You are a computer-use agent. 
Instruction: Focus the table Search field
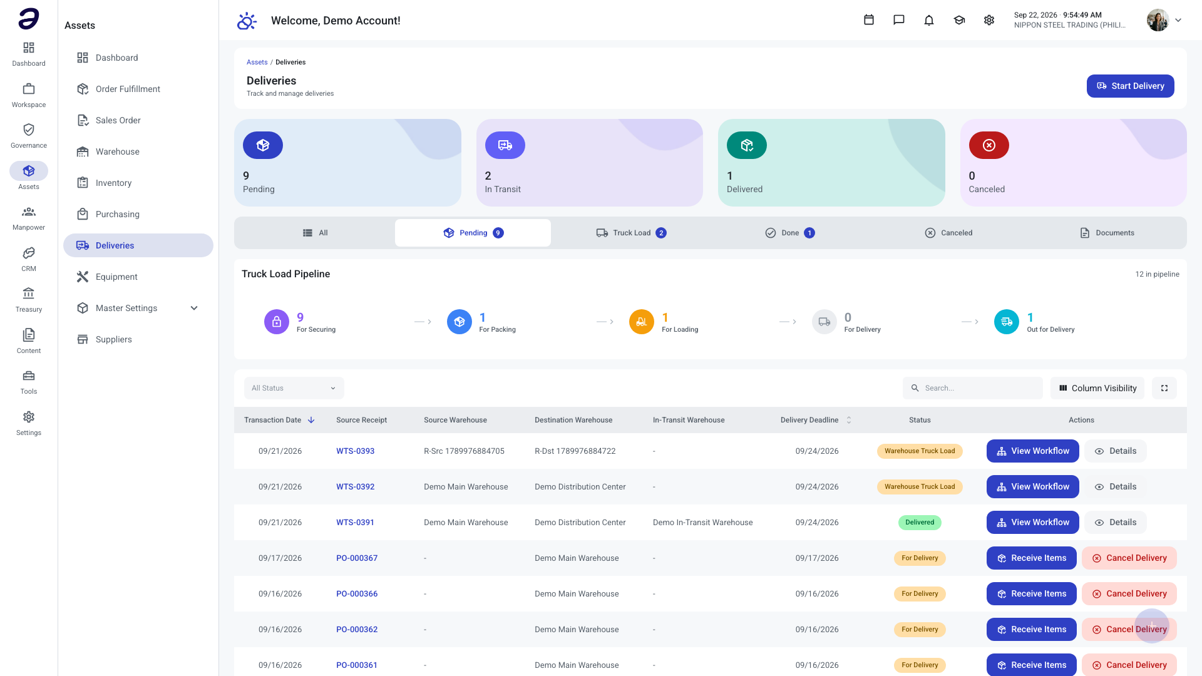pyautogui.click(x=972, y=388)
